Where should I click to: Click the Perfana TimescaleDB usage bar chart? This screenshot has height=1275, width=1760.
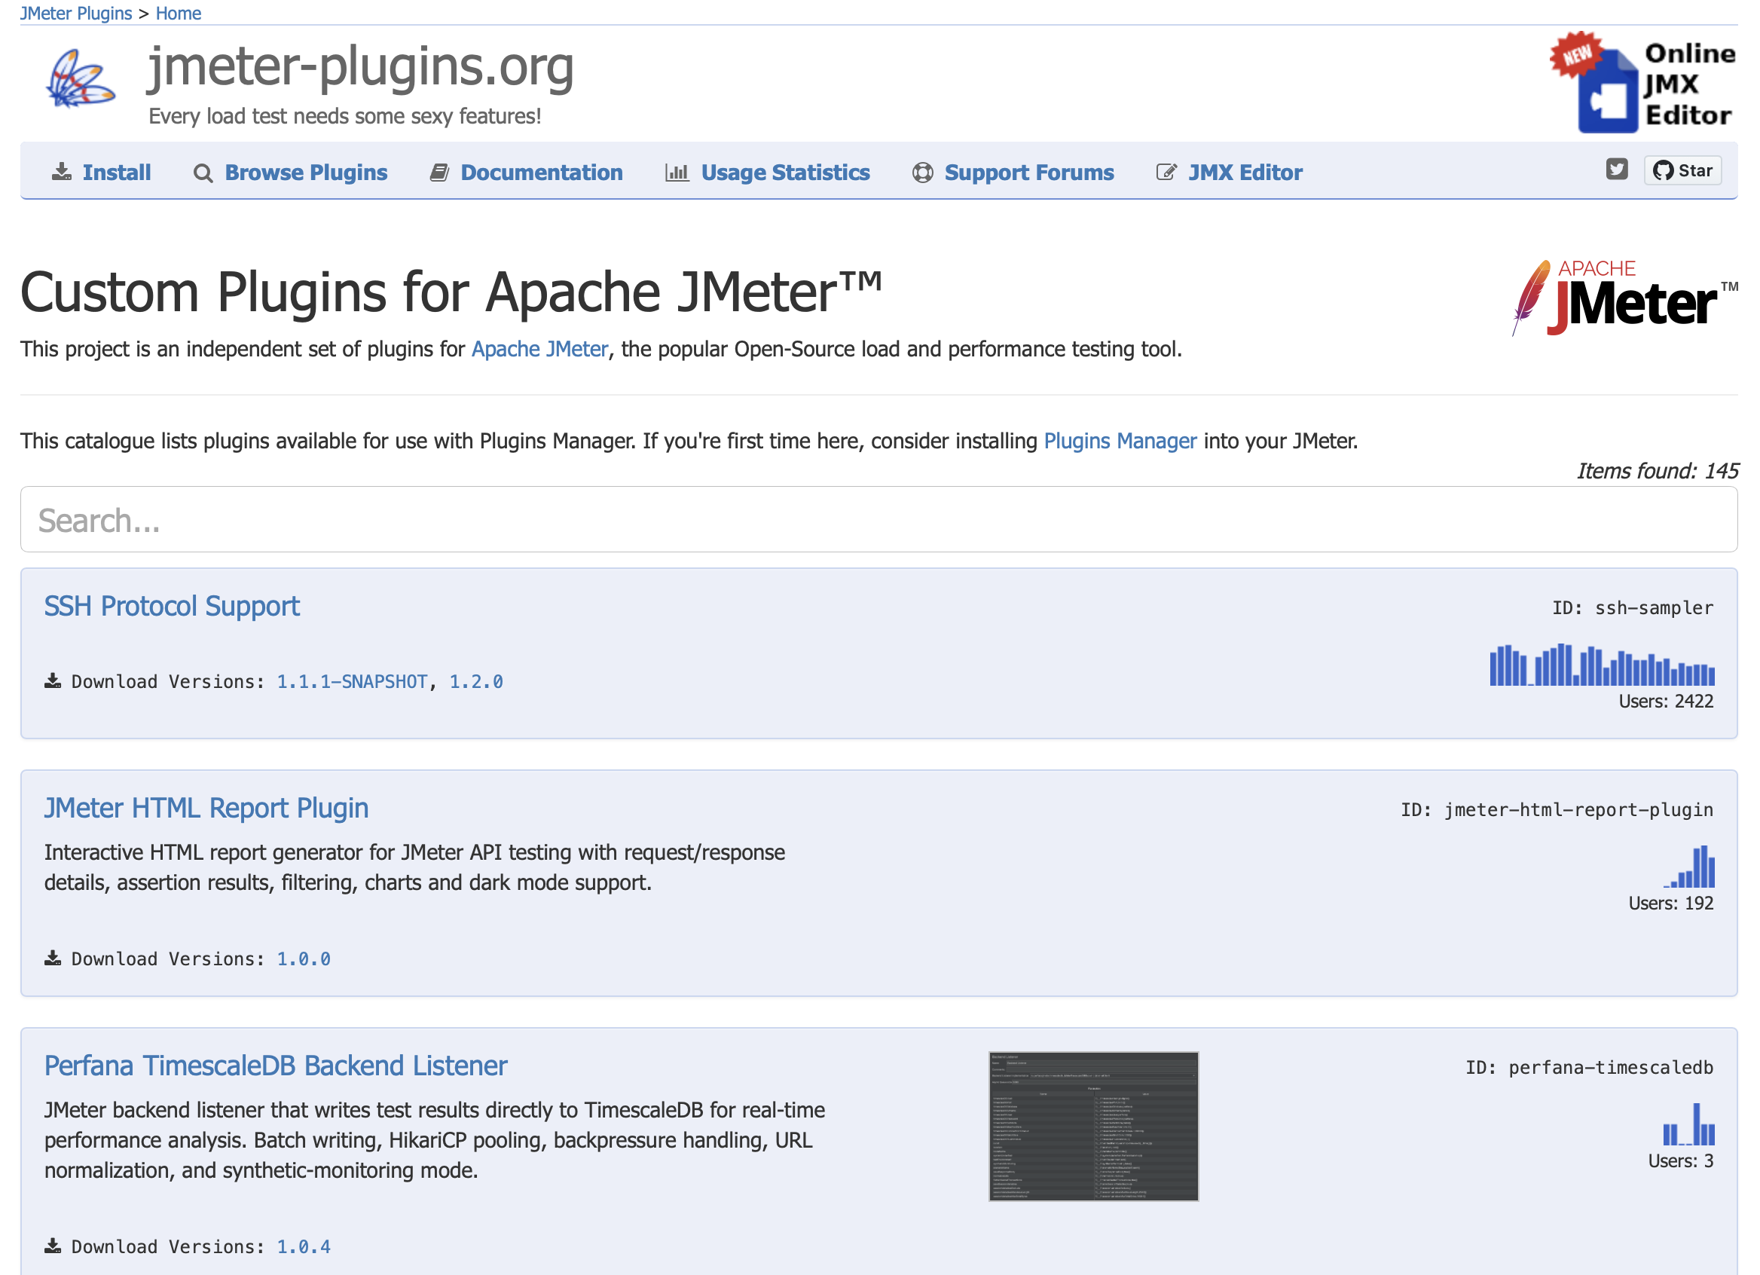tap(1688, 1124)
